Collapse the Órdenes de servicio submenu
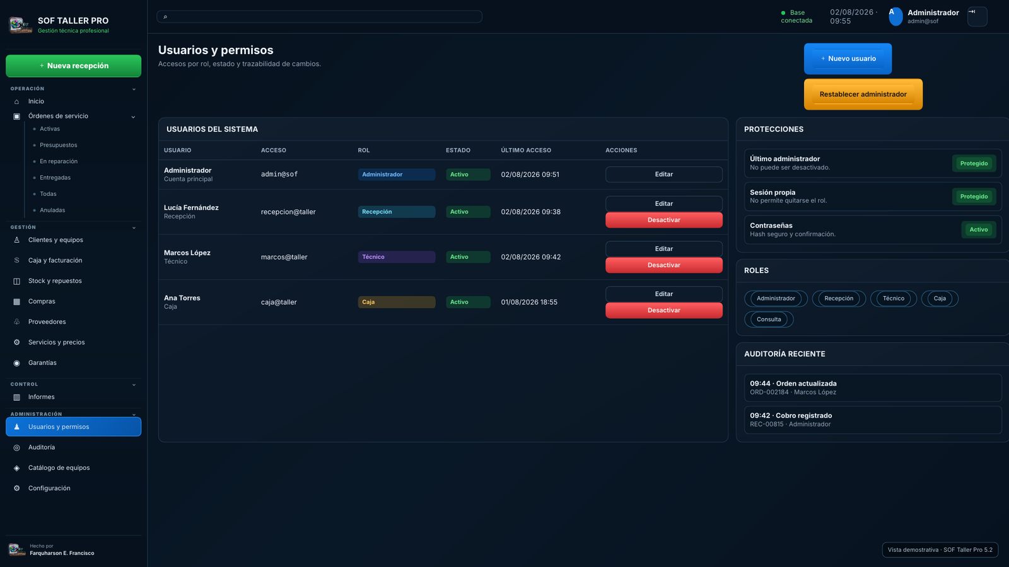 (x=133, y=117)
